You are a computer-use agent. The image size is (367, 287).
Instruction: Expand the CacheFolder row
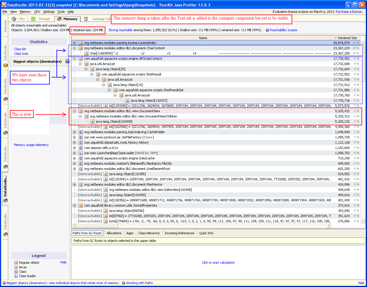pos(74,132)
